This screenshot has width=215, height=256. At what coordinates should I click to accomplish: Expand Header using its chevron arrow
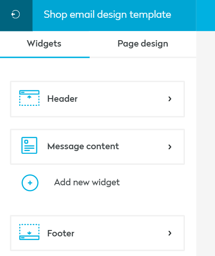(x=170, y=99)
